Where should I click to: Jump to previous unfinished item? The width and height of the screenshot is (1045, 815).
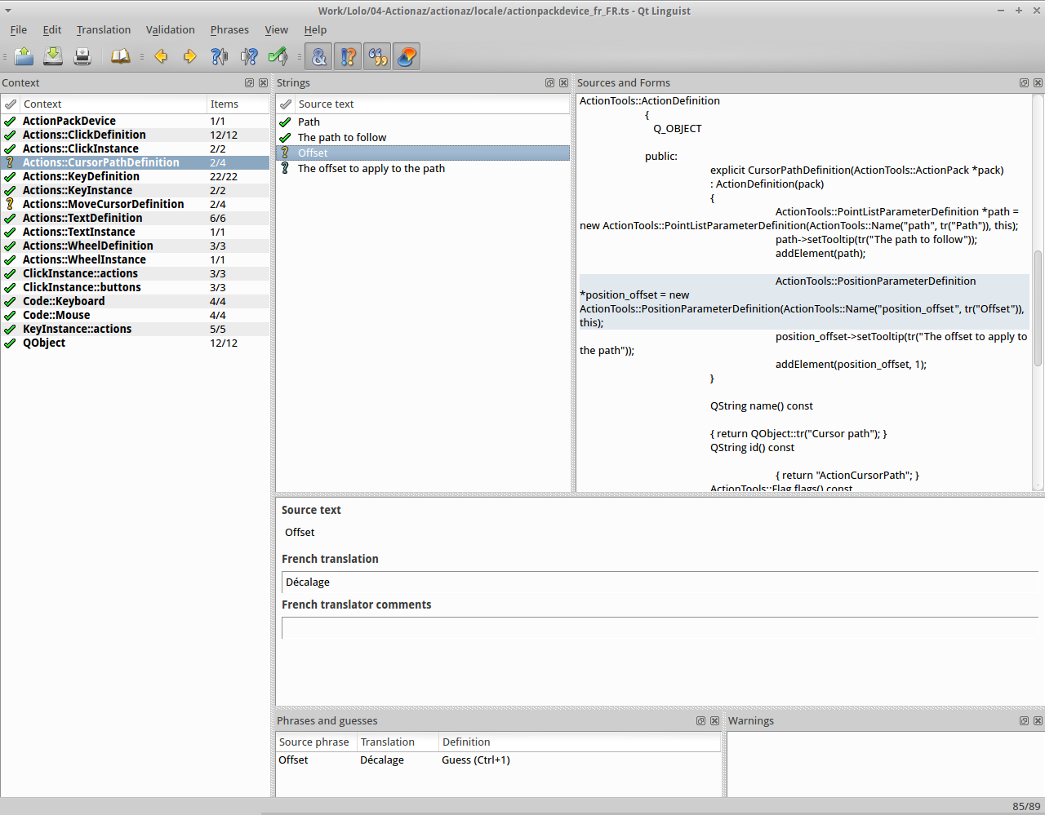[x=220, y=56]
